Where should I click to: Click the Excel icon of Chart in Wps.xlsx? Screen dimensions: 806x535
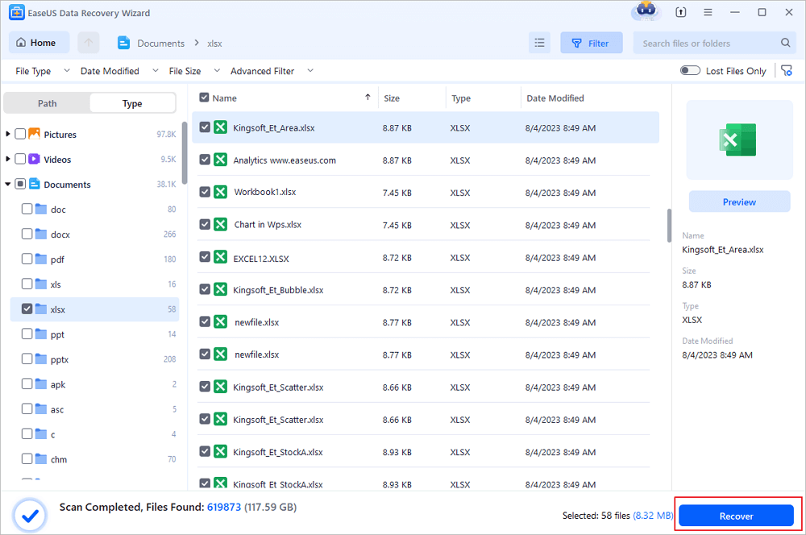point(220,225)
